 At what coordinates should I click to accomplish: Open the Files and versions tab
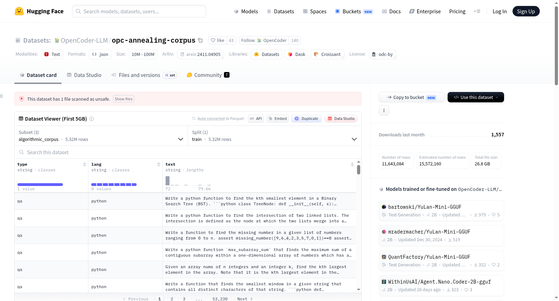tap(144, 75)
